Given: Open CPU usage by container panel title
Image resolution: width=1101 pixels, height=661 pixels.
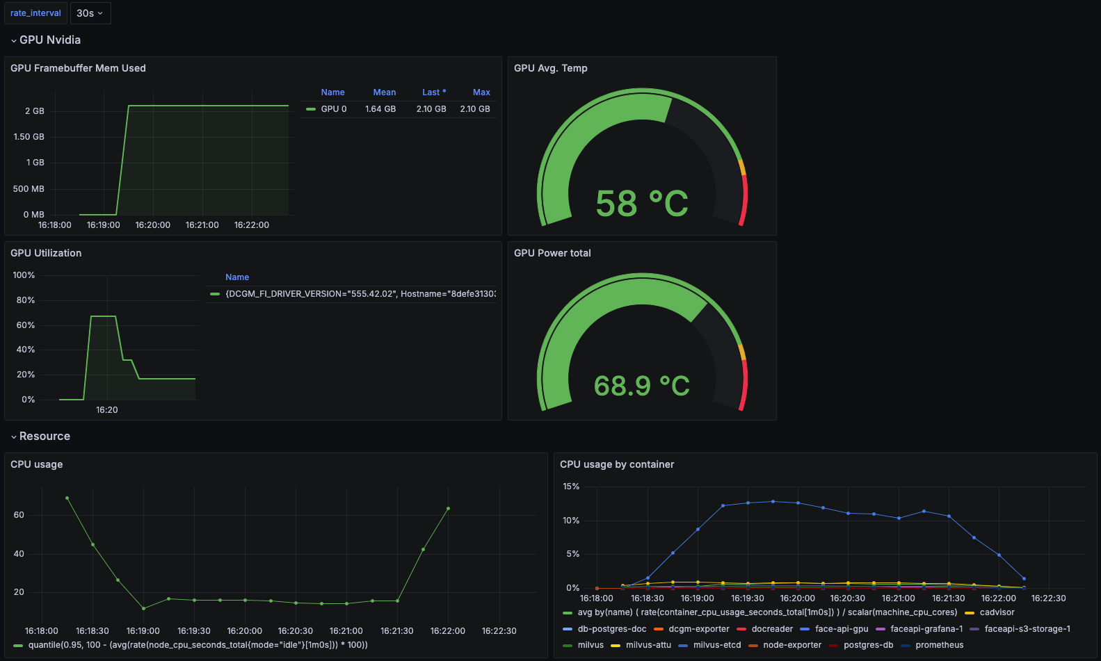Looking at the screenshot, I should pyautogui.click(x=617, y=464).
